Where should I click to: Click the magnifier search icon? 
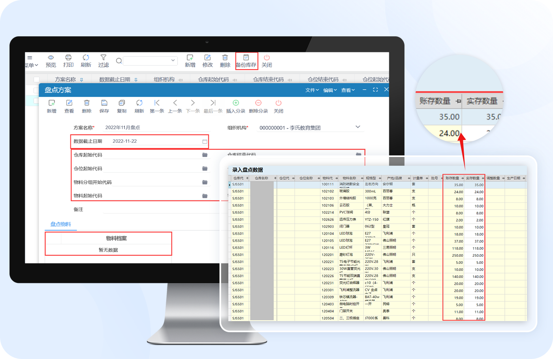pos(118,61)
